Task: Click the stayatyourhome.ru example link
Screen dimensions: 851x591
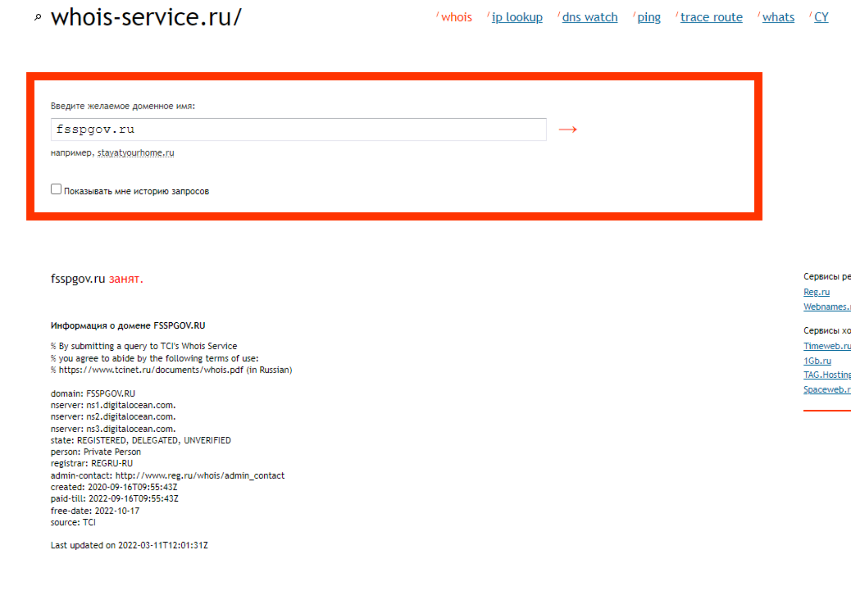Action: click(x=136, y=153)
